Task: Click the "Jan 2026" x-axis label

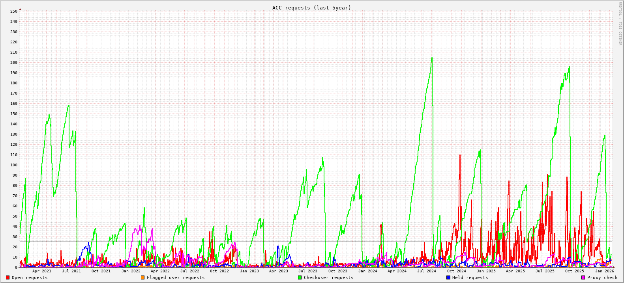Action: click(605, 271)
